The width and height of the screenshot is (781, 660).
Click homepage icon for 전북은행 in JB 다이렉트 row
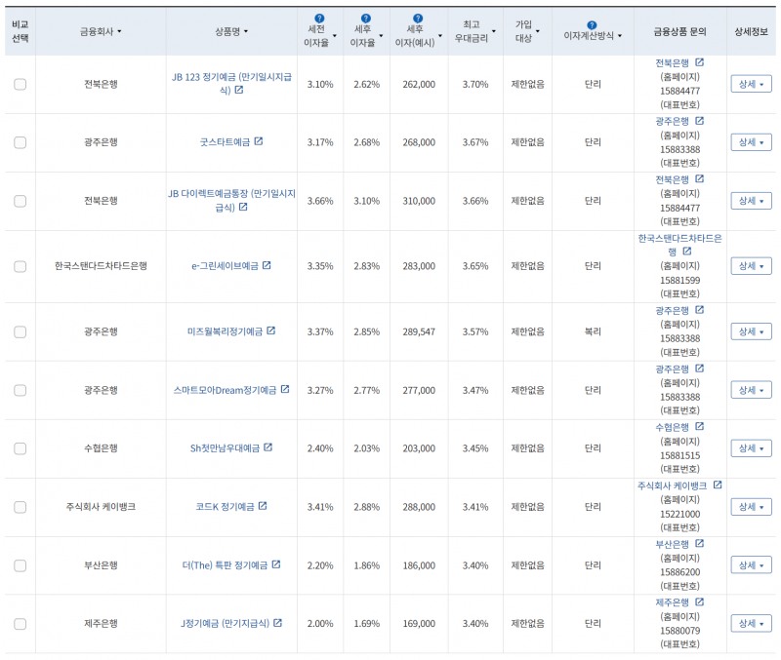pos(699,178)
